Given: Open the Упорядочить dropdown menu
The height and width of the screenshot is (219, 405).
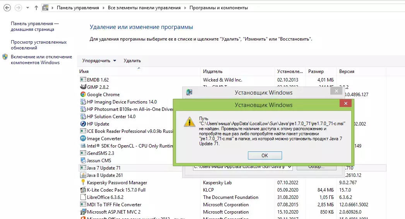Looking at the screenshot, I should pyautogui.click(x=99, y=61).
